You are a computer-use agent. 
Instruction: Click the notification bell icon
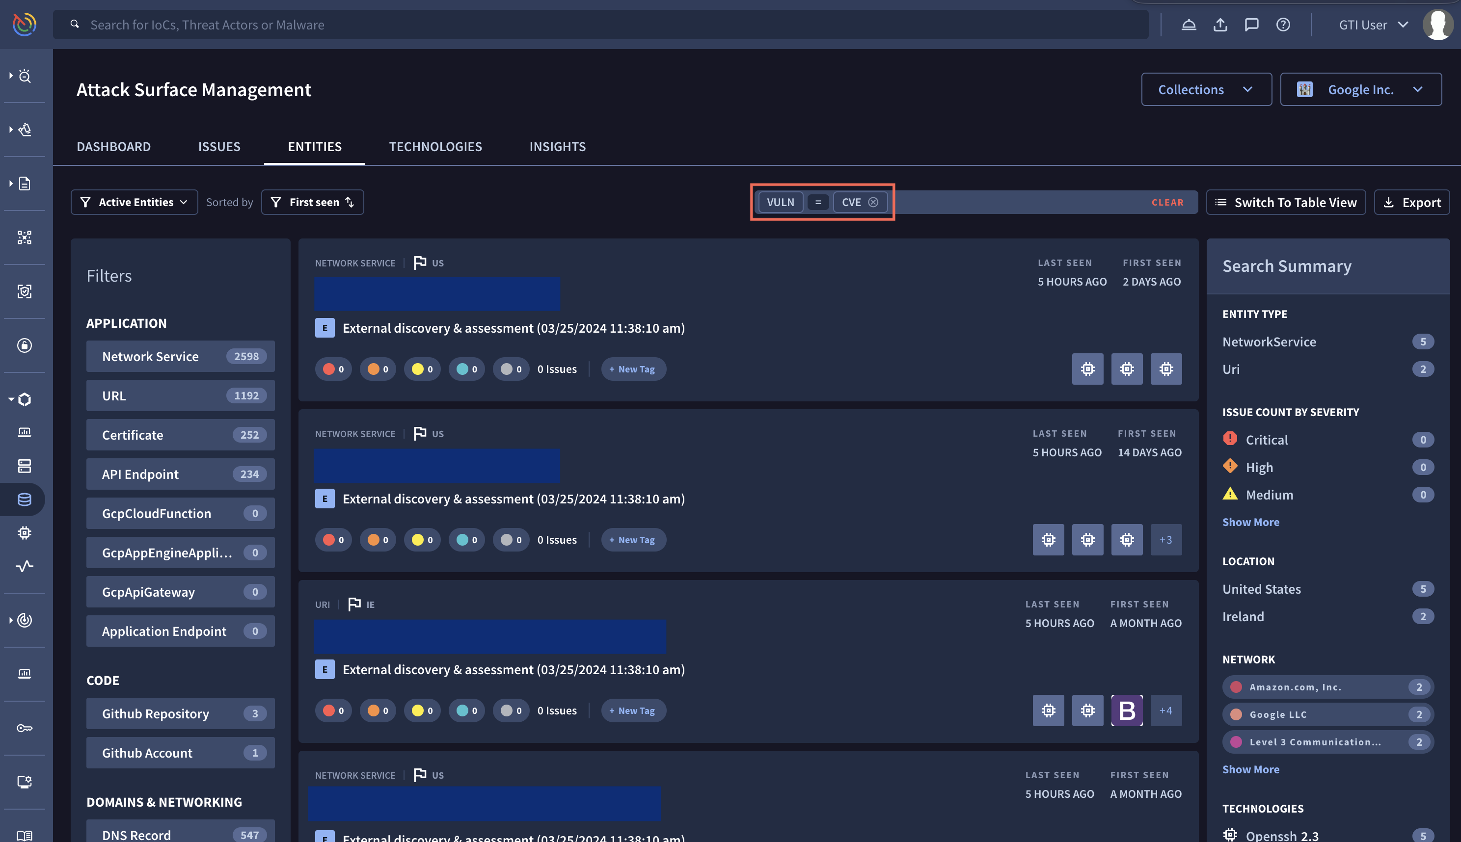pyautogui.click(x=1188, y=24)
